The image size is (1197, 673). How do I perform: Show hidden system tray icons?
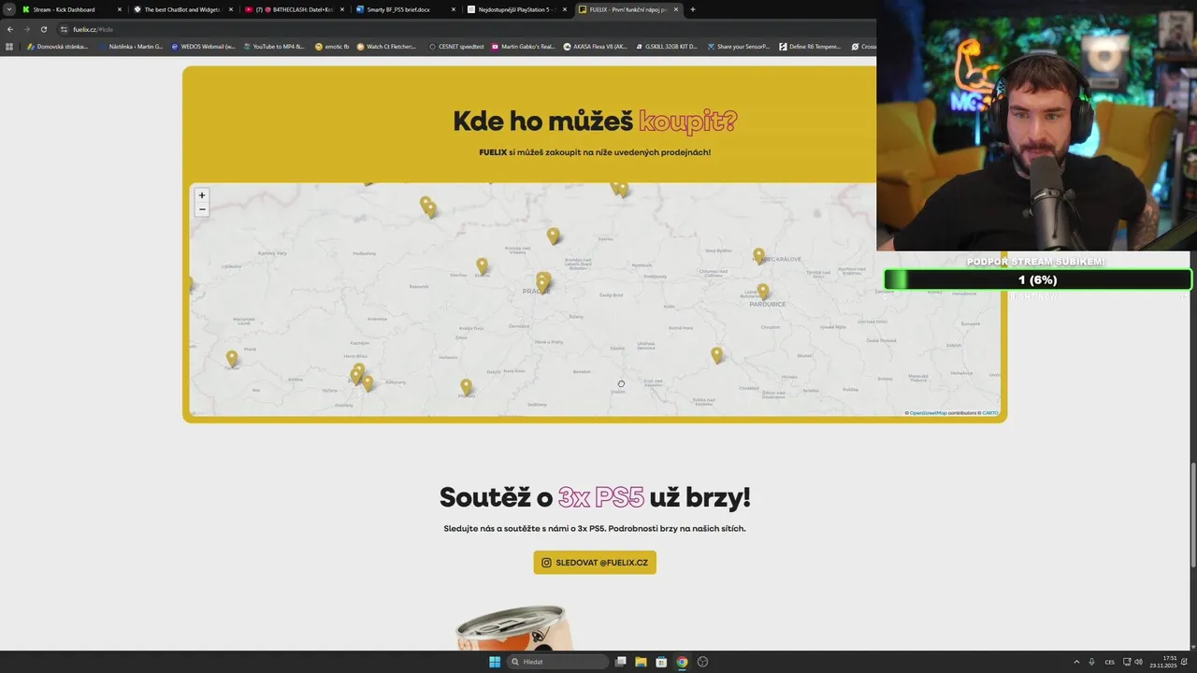tap(1075, 662)
